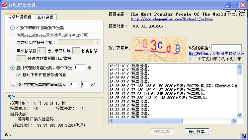The image size is (248, 140).
Task: Click the blue arrow icon at bottom-right corner
Action: pos(243,136)
